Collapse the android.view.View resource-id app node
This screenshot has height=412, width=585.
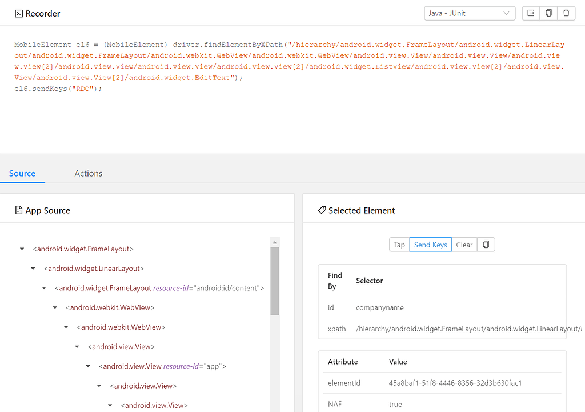point(87,366)
